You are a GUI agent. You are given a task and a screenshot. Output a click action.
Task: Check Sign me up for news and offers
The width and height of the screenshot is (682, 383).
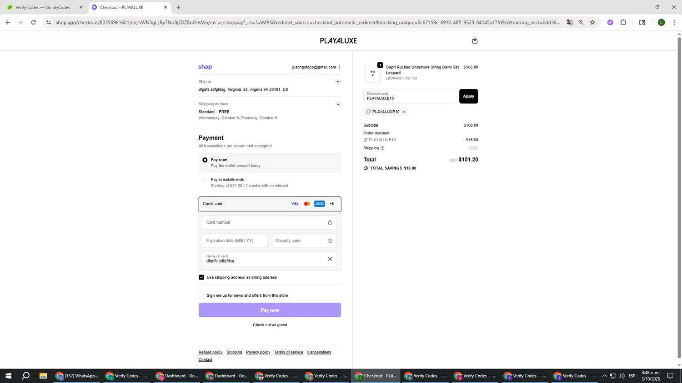coord(201,295)
